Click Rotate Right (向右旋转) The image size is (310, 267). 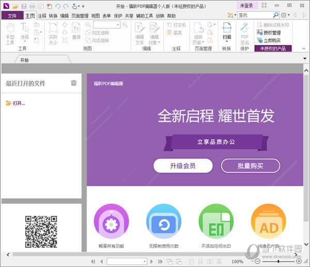tap(97, 40)
